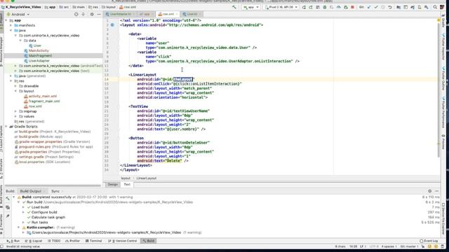Close the User.kt editor tab
Viewport: 449px width, 252px height.
click(200, 14)
